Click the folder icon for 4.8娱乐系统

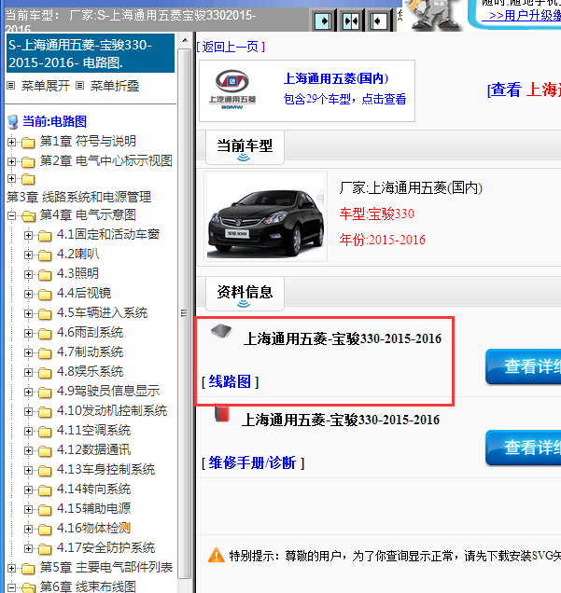tap(45, 373)
